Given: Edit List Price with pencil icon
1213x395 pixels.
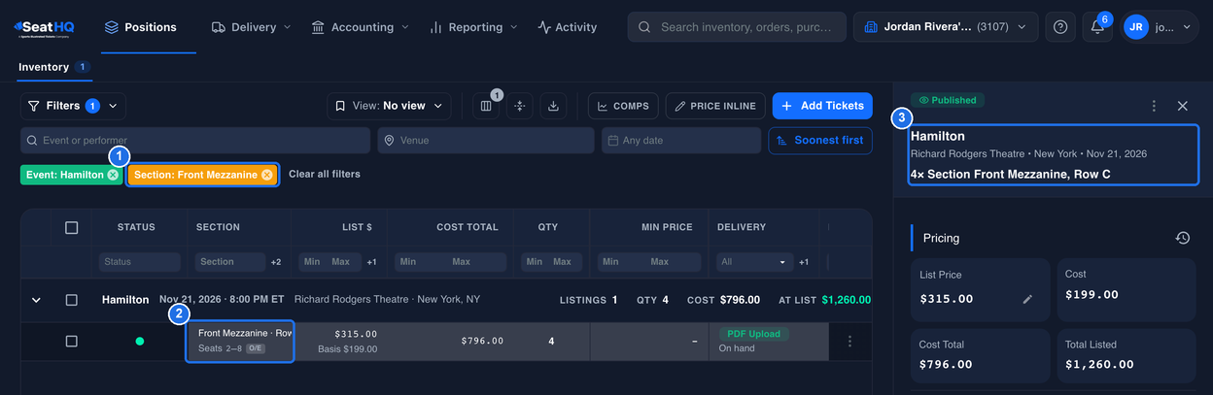Looking at the screenshot, I should [1027, 299].
